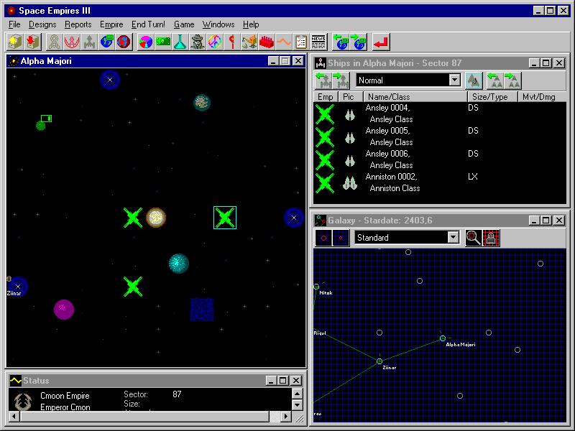
Task: Click the orange wavy line icon
Action: coord(283,42)
